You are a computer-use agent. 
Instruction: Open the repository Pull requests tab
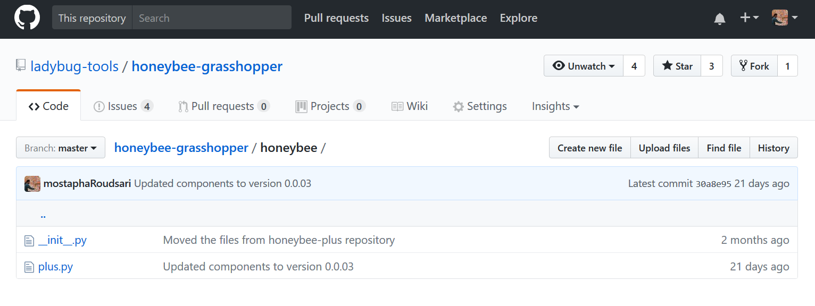[x=224, y=106]
